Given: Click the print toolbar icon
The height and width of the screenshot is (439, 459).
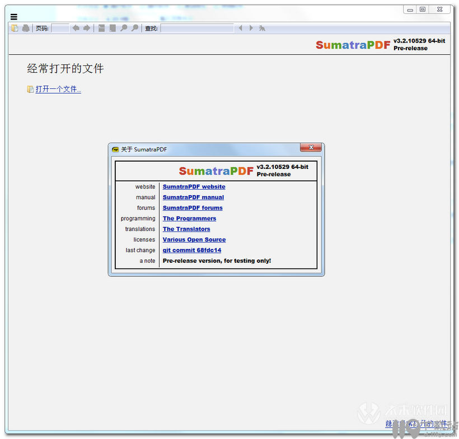Looking at the screenshot, I should click(x=26, y=28).
